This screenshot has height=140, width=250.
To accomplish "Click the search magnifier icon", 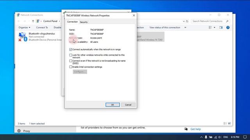I will click(x=227, y=21).
